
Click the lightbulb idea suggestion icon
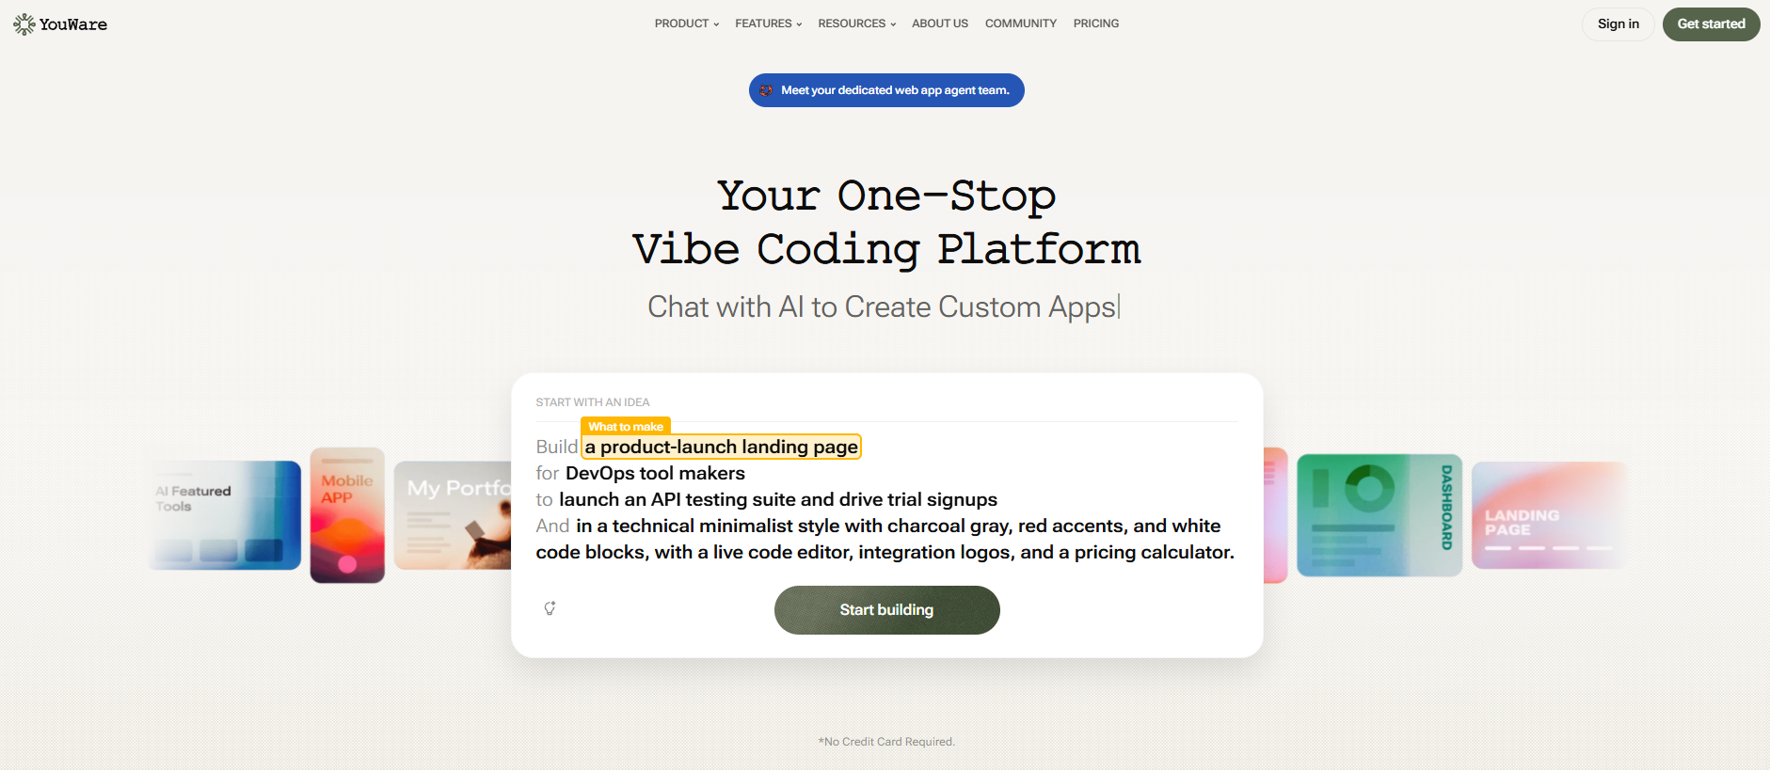coord(550,608)
